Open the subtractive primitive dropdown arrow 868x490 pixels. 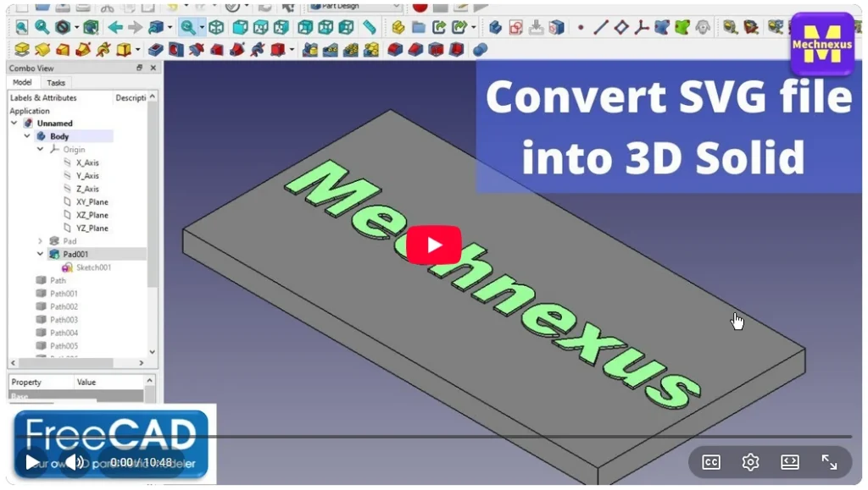(292, 50)
